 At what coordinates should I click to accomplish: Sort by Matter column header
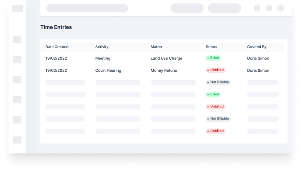(156, 47)
